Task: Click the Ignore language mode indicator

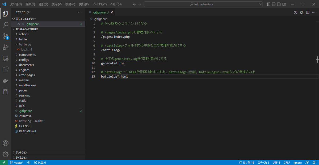Action: [297, 162]
